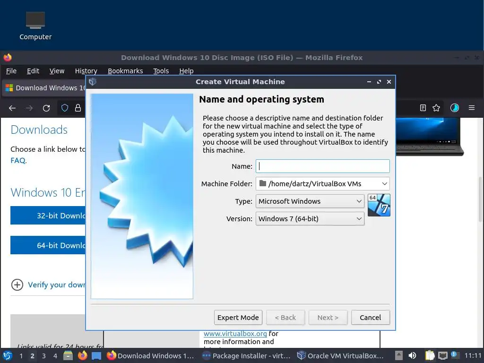Screen dimensions: 484x363
Task: Switch to Oracle VM VirtualBox taskbar window
Action: (340, 356)
